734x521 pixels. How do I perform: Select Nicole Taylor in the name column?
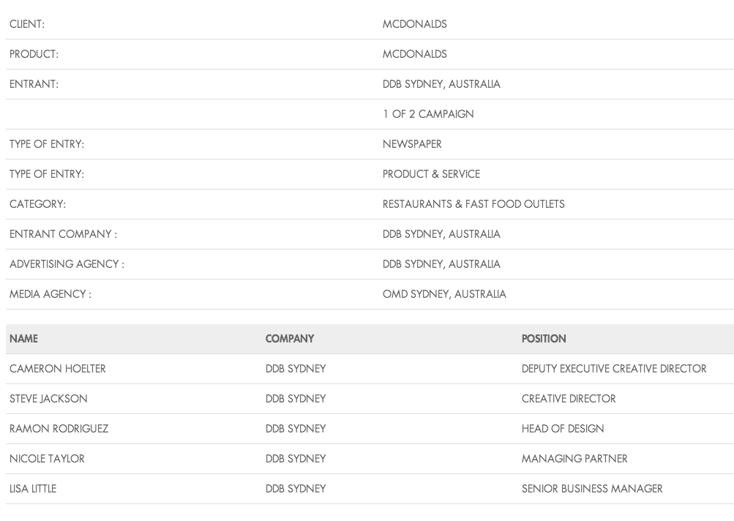point(47,459)
